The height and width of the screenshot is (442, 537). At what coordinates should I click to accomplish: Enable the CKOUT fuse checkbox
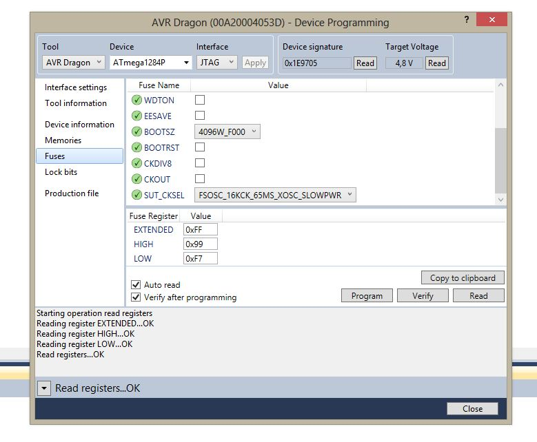[x=200, y=178]
